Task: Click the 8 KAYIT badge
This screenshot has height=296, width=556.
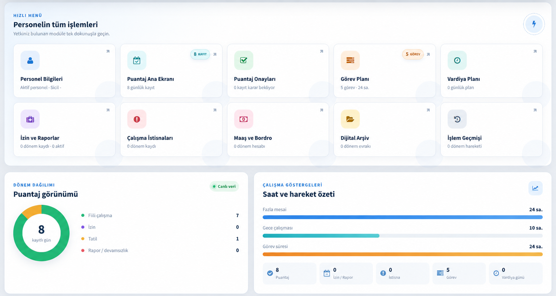Action: pyautogui.click(x=200, y=54)
